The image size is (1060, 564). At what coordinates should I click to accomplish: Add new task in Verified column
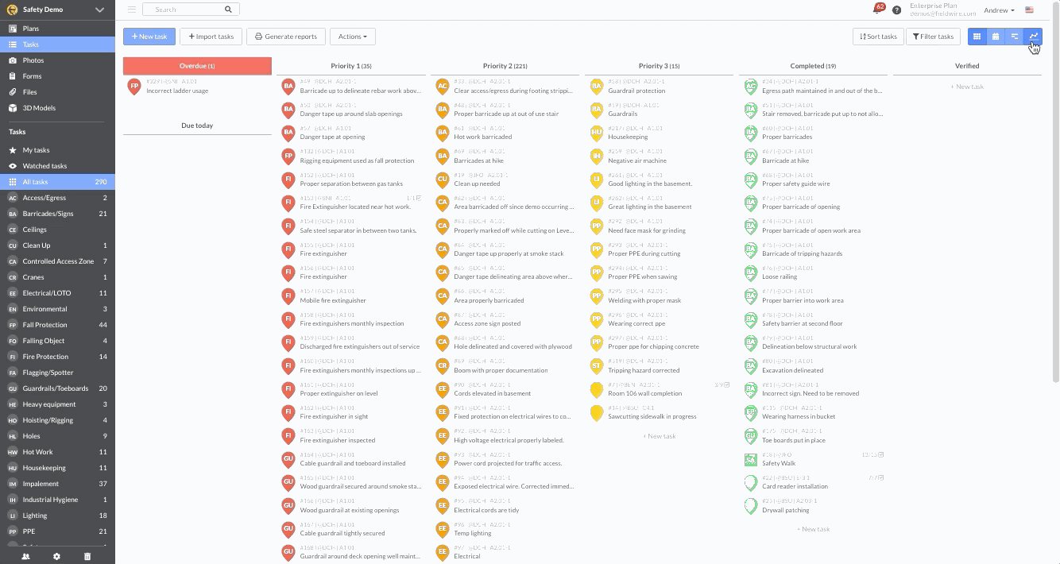click(967, 87)
